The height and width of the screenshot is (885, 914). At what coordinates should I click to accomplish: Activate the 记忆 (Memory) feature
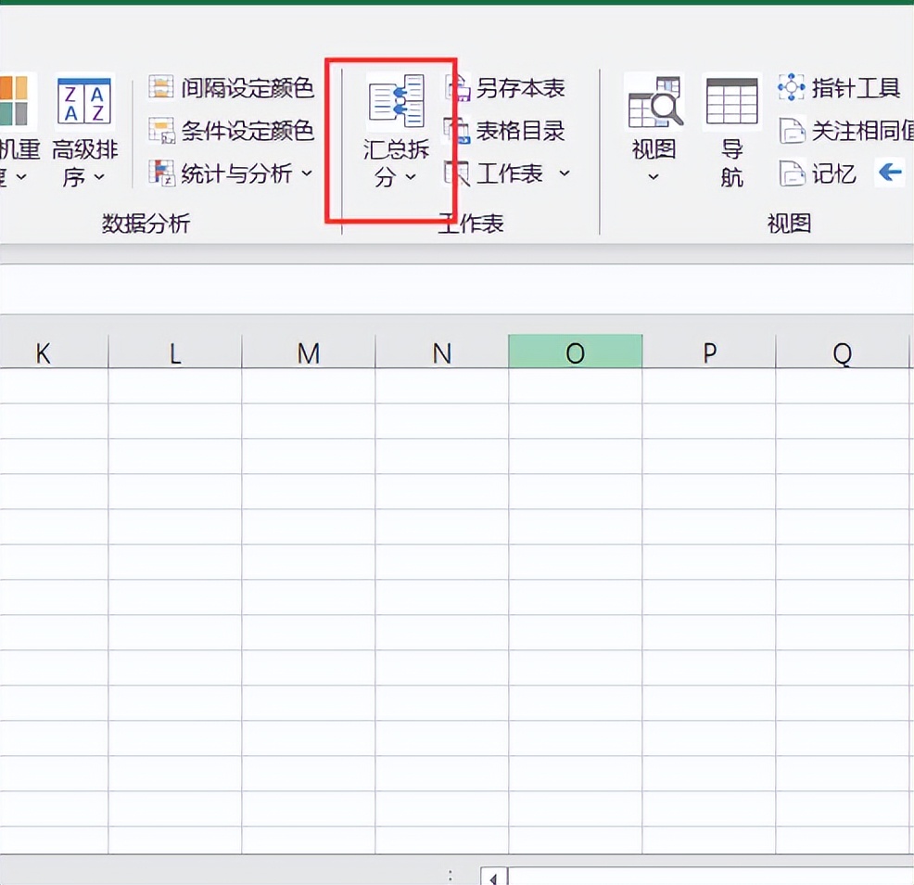click(x=834, y=173)
